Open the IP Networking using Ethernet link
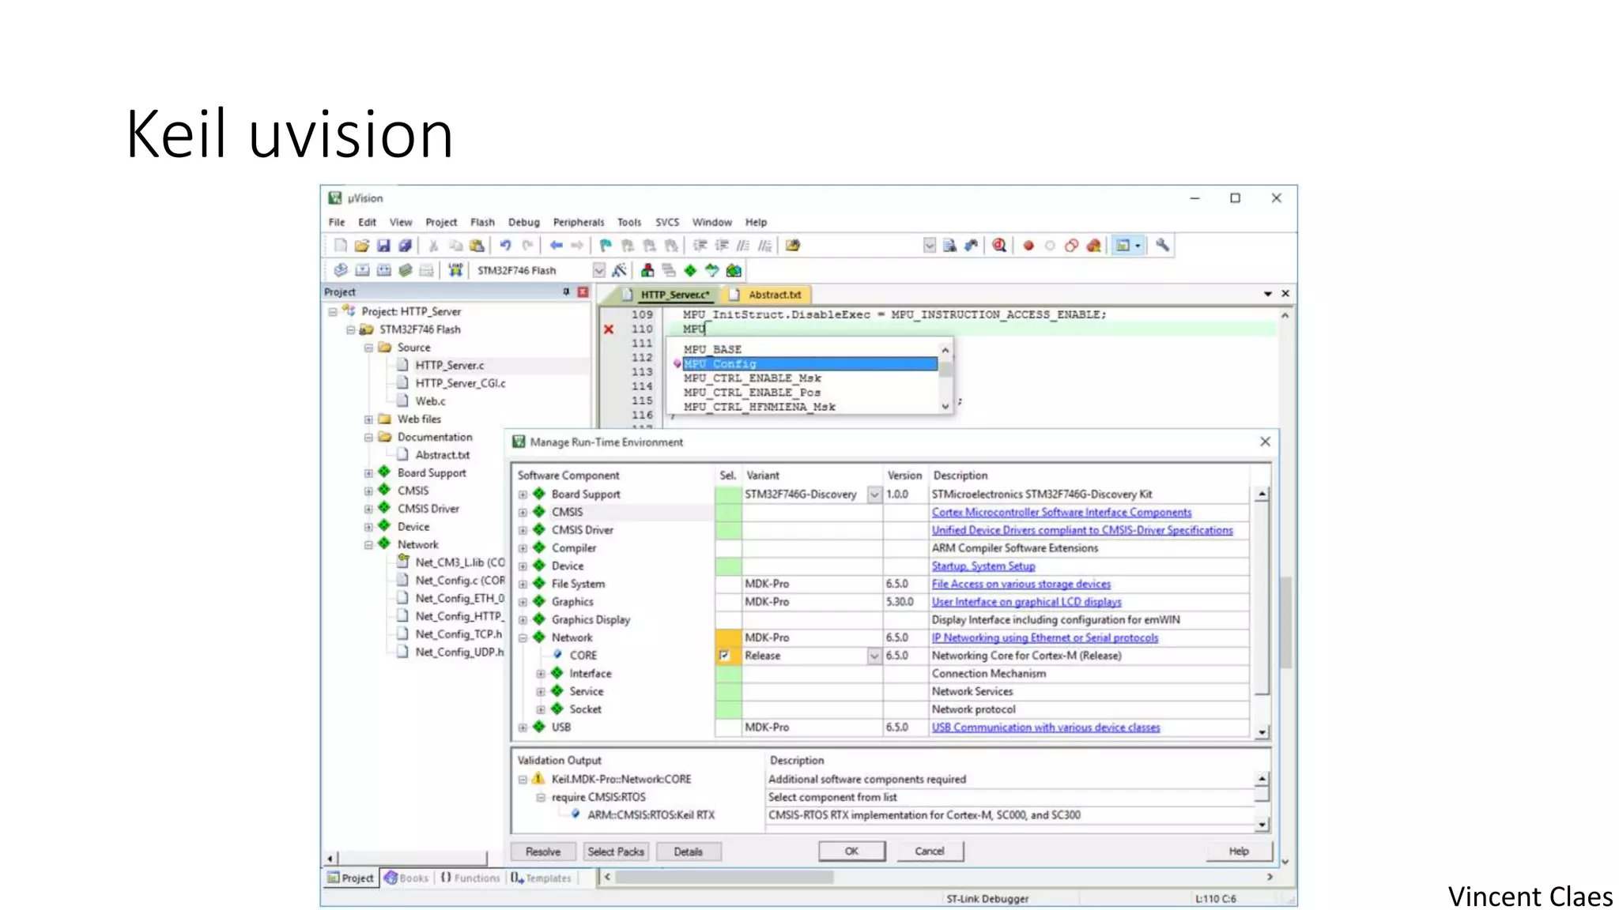This screenshot has width=1619, height=910. pos(1044,637)
